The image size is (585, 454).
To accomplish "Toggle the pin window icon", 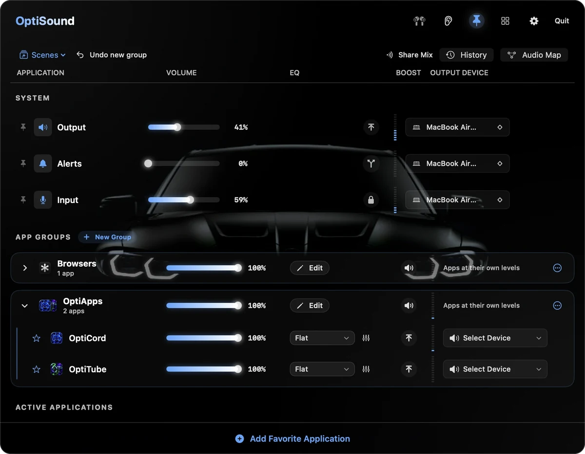I will point(477,21).
